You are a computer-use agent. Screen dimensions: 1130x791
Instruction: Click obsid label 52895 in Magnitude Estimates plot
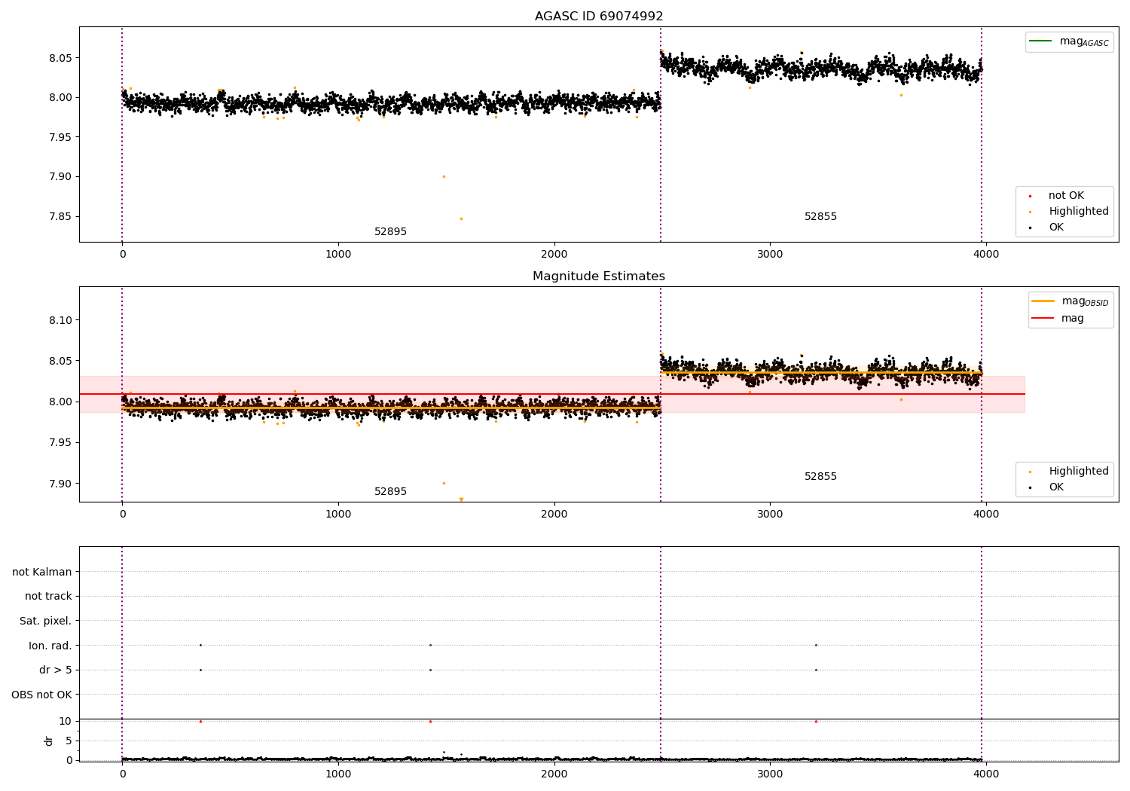coord(390,492)
